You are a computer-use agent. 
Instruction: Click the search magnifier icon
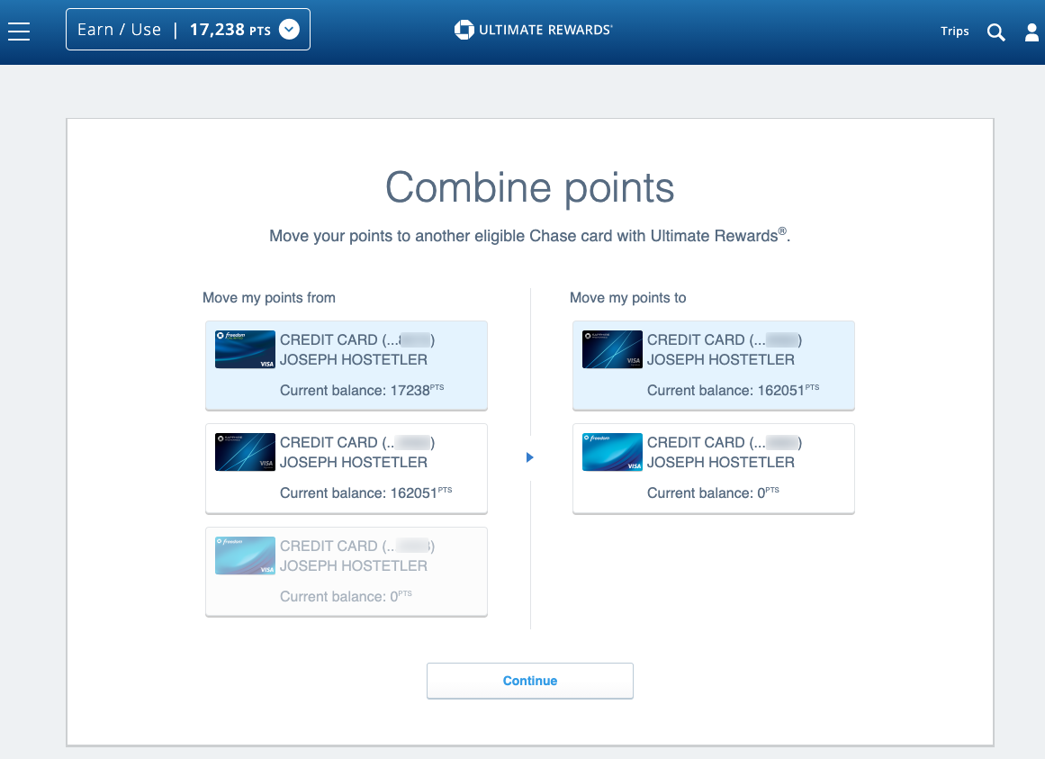point(995,32)
